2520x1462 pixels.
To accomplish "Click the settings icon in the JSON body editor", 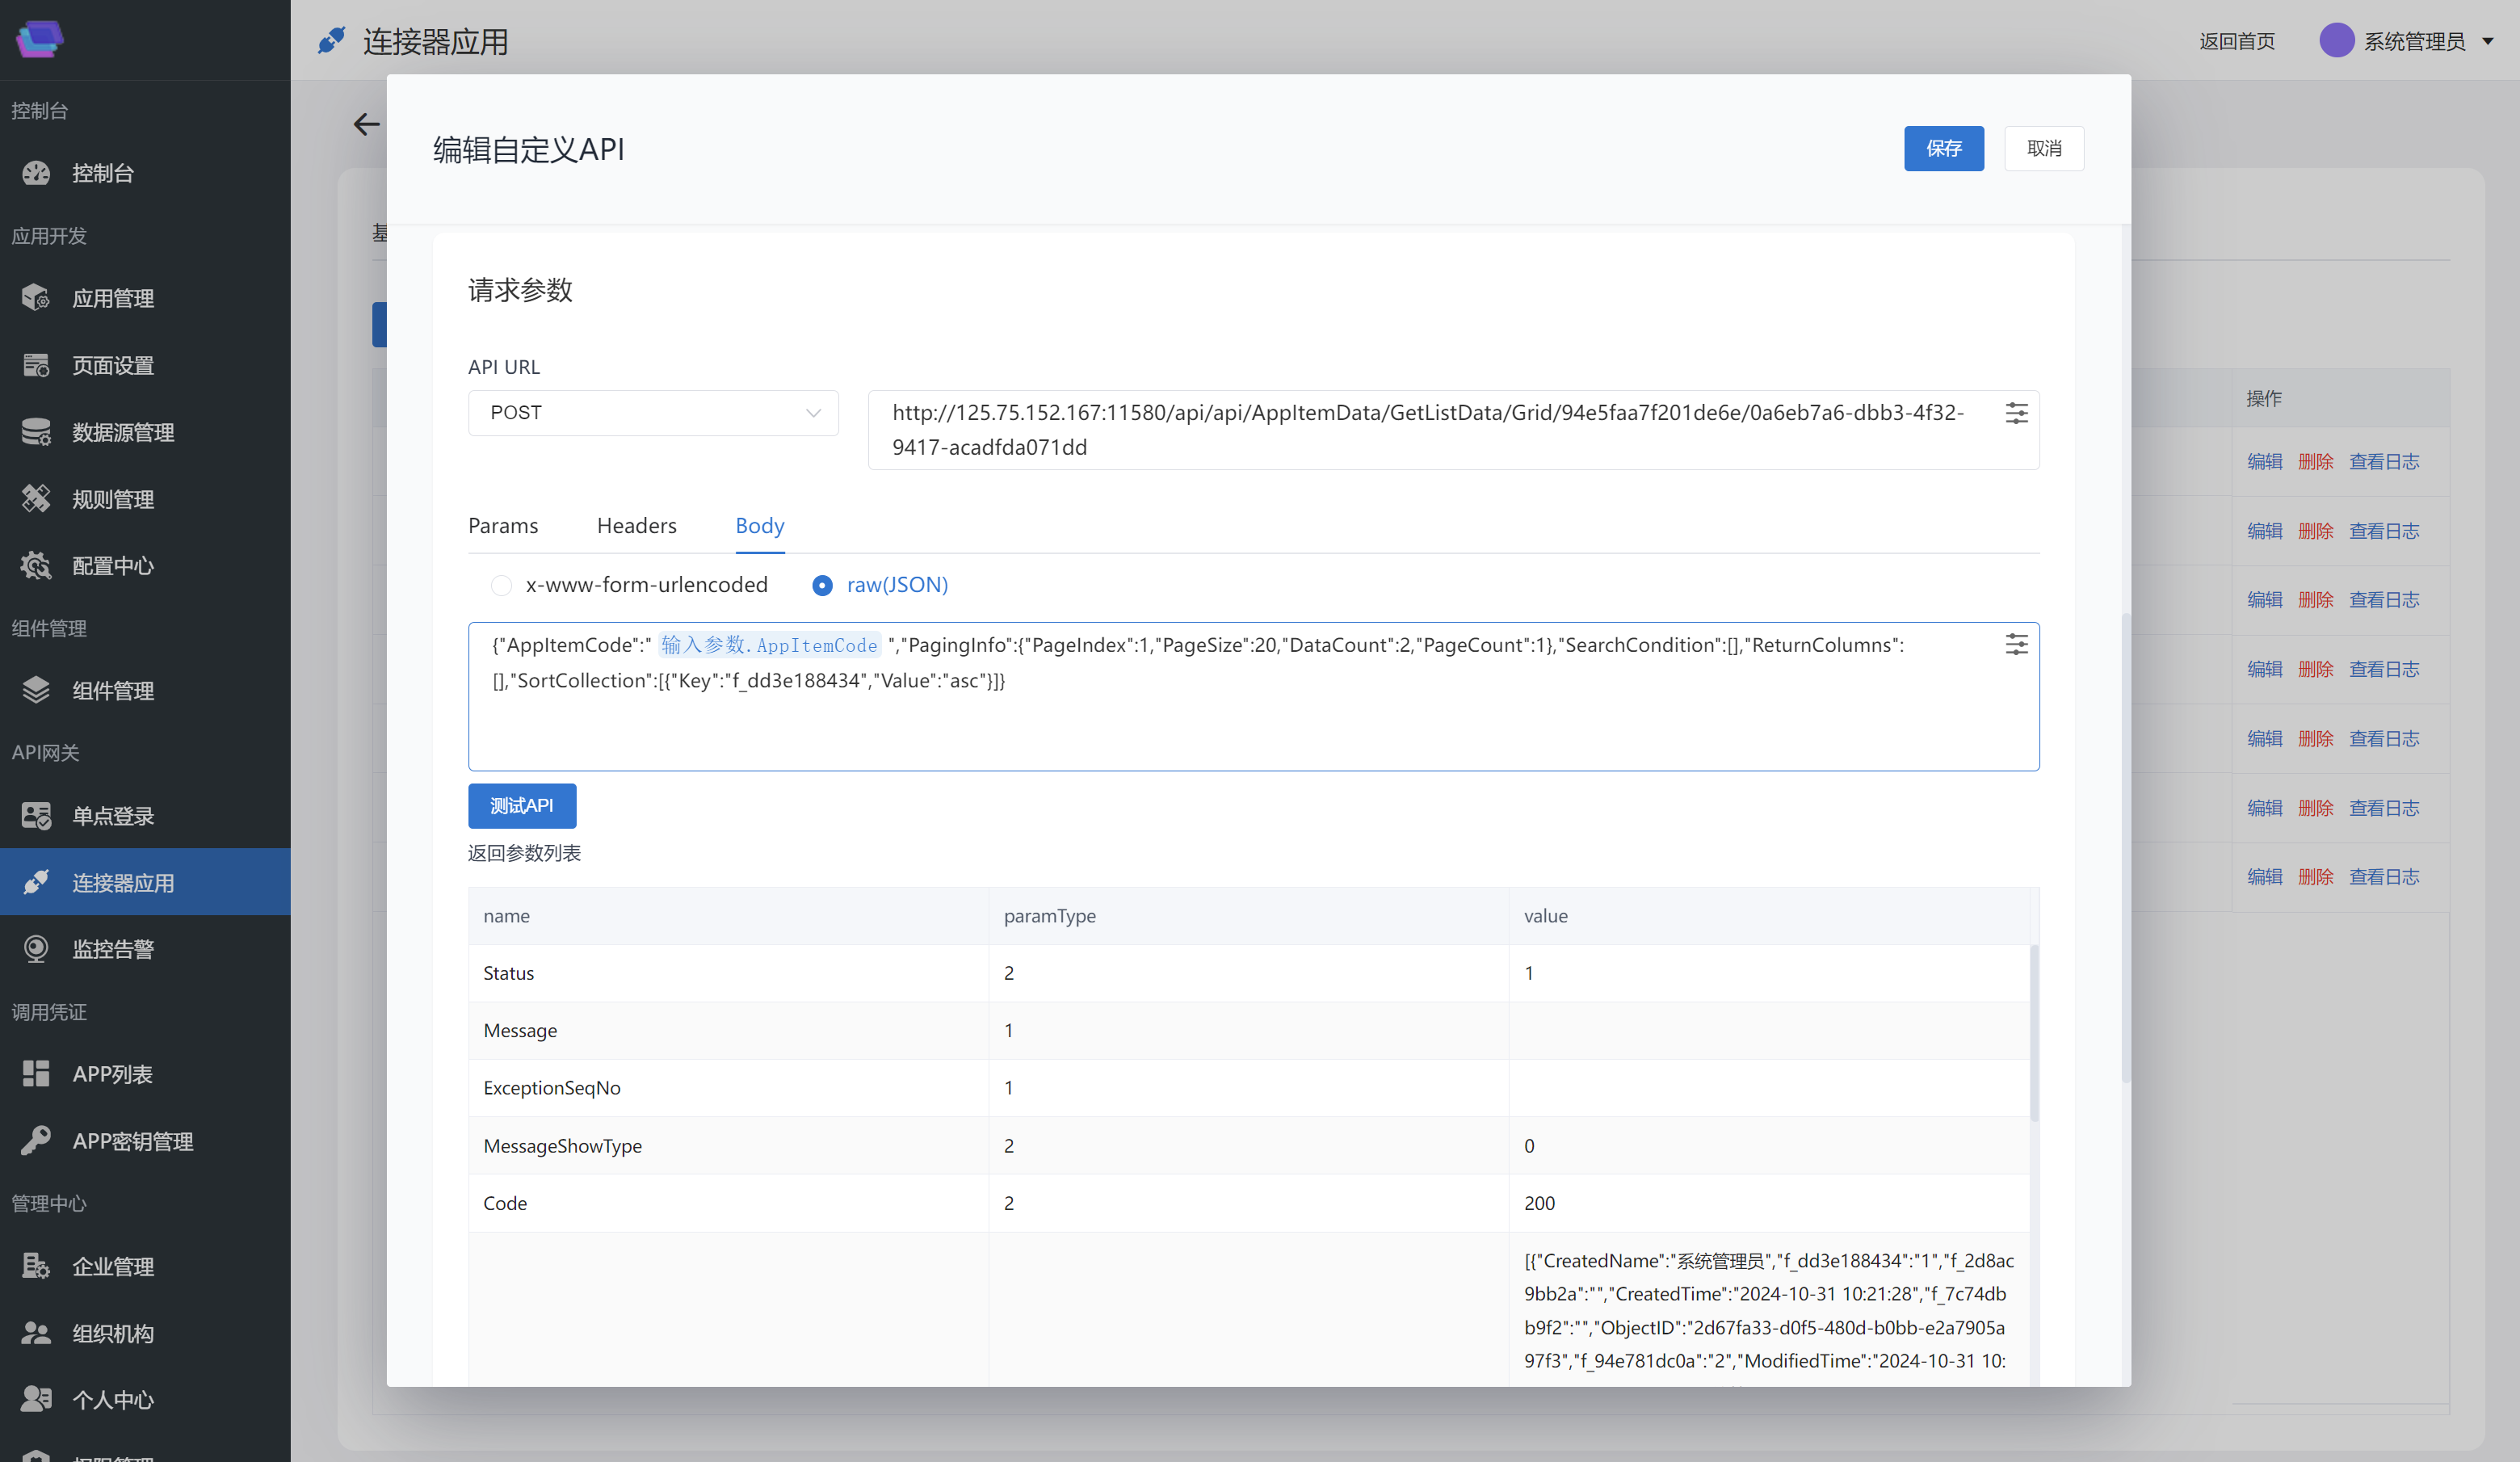I will [x=2016, y=644].
